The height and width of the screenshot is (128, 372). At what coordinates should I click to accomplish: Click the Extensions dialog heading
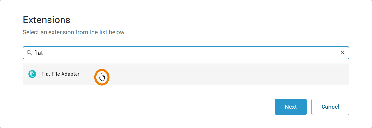point(47,20)
